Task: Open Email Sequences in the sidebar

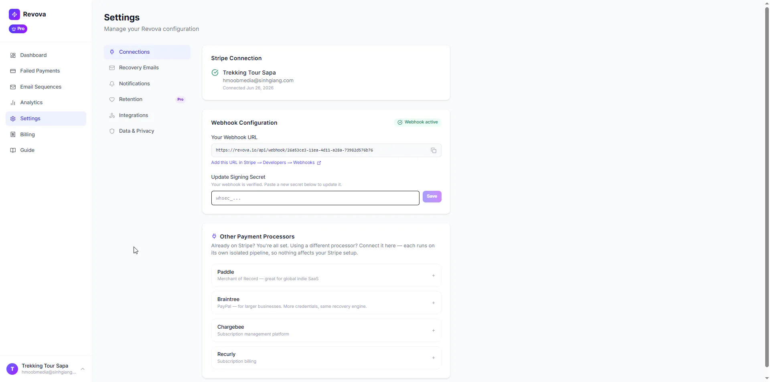Action: tap(46, 87)
